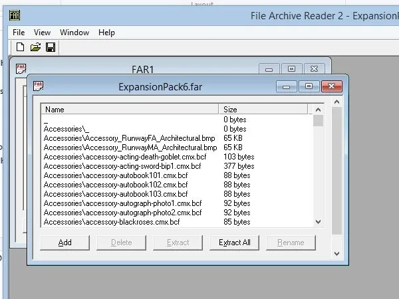Click the ExpansionPack6.far title bar text
This screenshot has height=299, width=399.
160,87
